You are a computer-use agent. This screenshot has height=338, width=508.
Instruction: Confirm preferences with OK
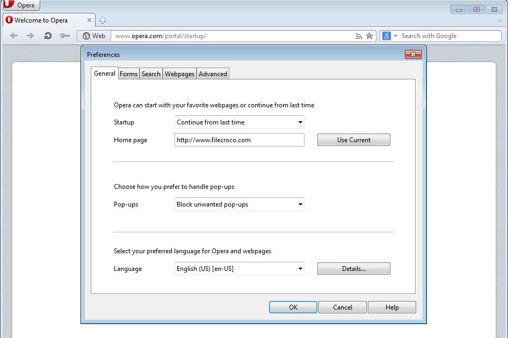coord(293,307)
